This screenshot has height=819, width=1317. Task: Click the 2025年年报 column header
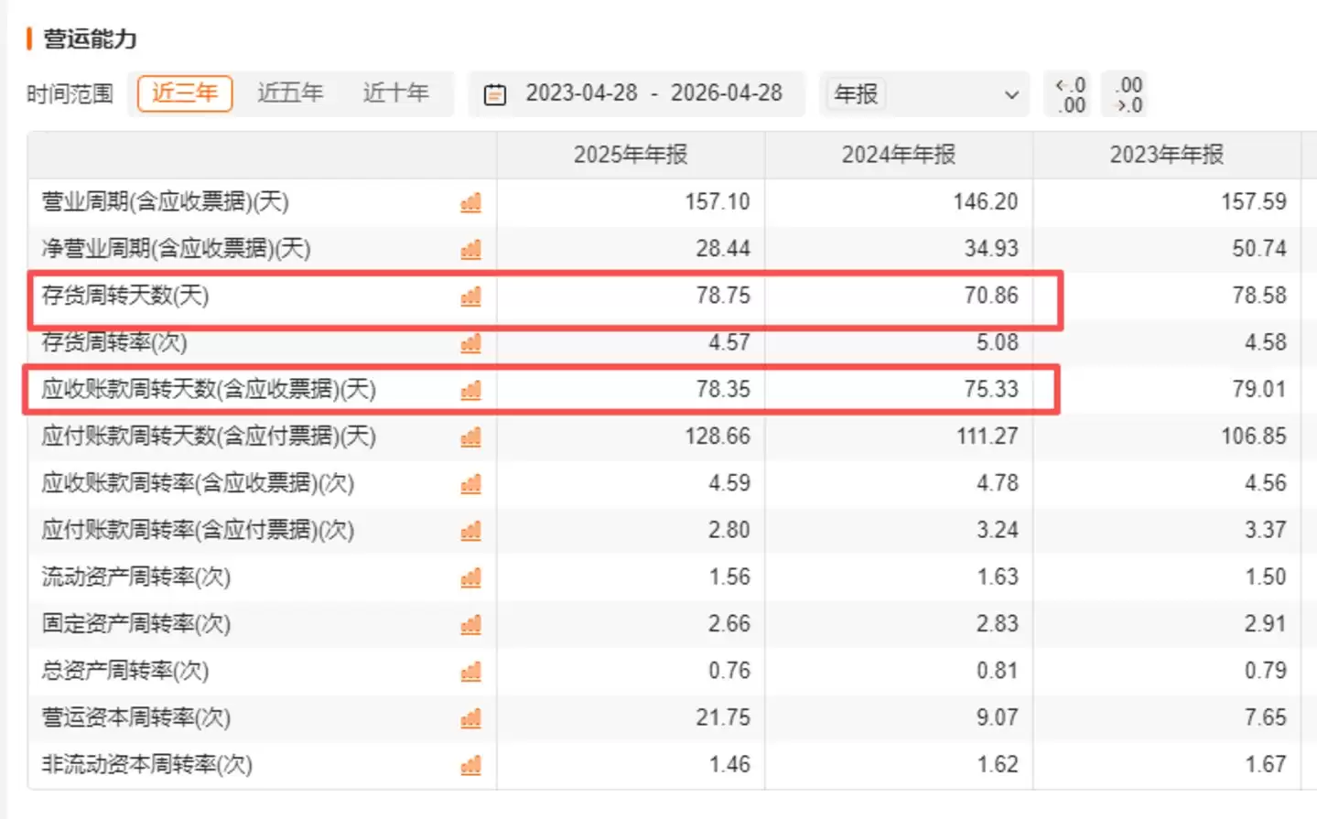[x=630, y=155]
